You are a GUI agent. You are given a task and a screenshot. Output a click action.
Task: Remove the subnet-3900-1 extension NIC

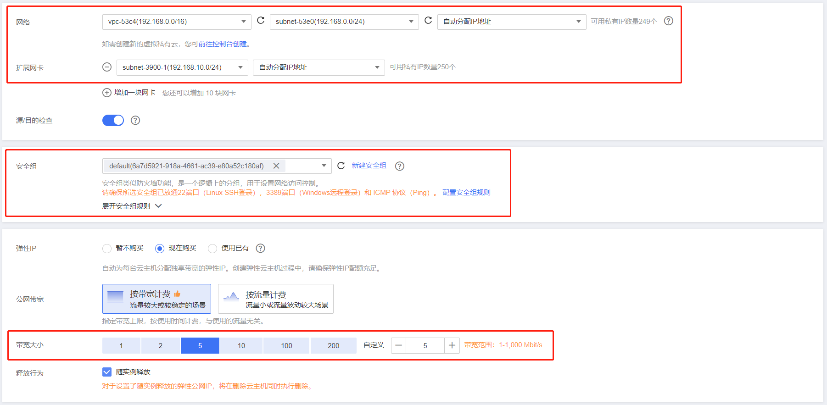[107, 67]
